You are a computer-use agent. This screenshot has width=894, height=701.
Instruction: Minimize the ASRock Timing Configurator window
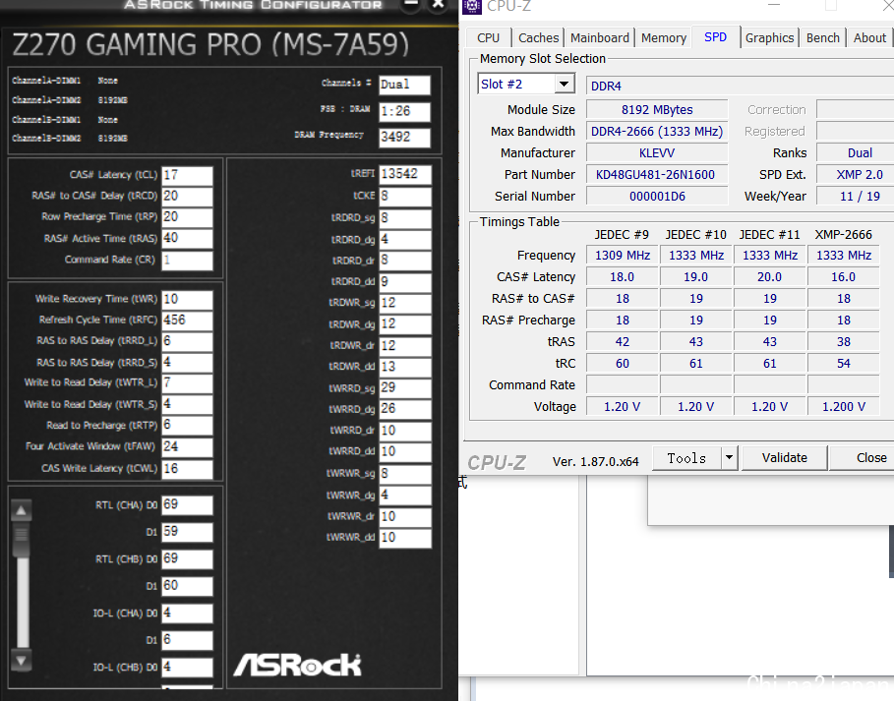tap(409, 5)
